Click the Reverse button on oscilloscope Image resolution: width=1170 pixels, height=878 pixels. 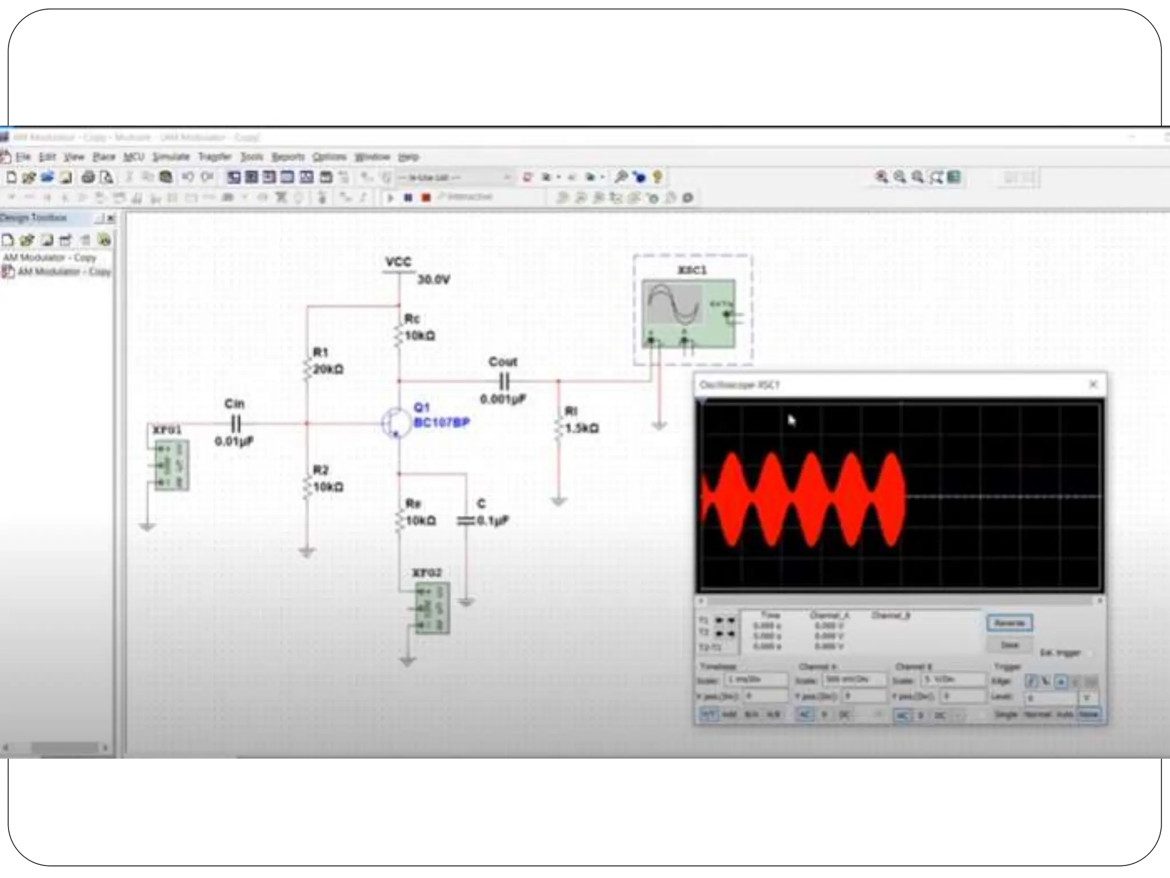click(1009, 623)
